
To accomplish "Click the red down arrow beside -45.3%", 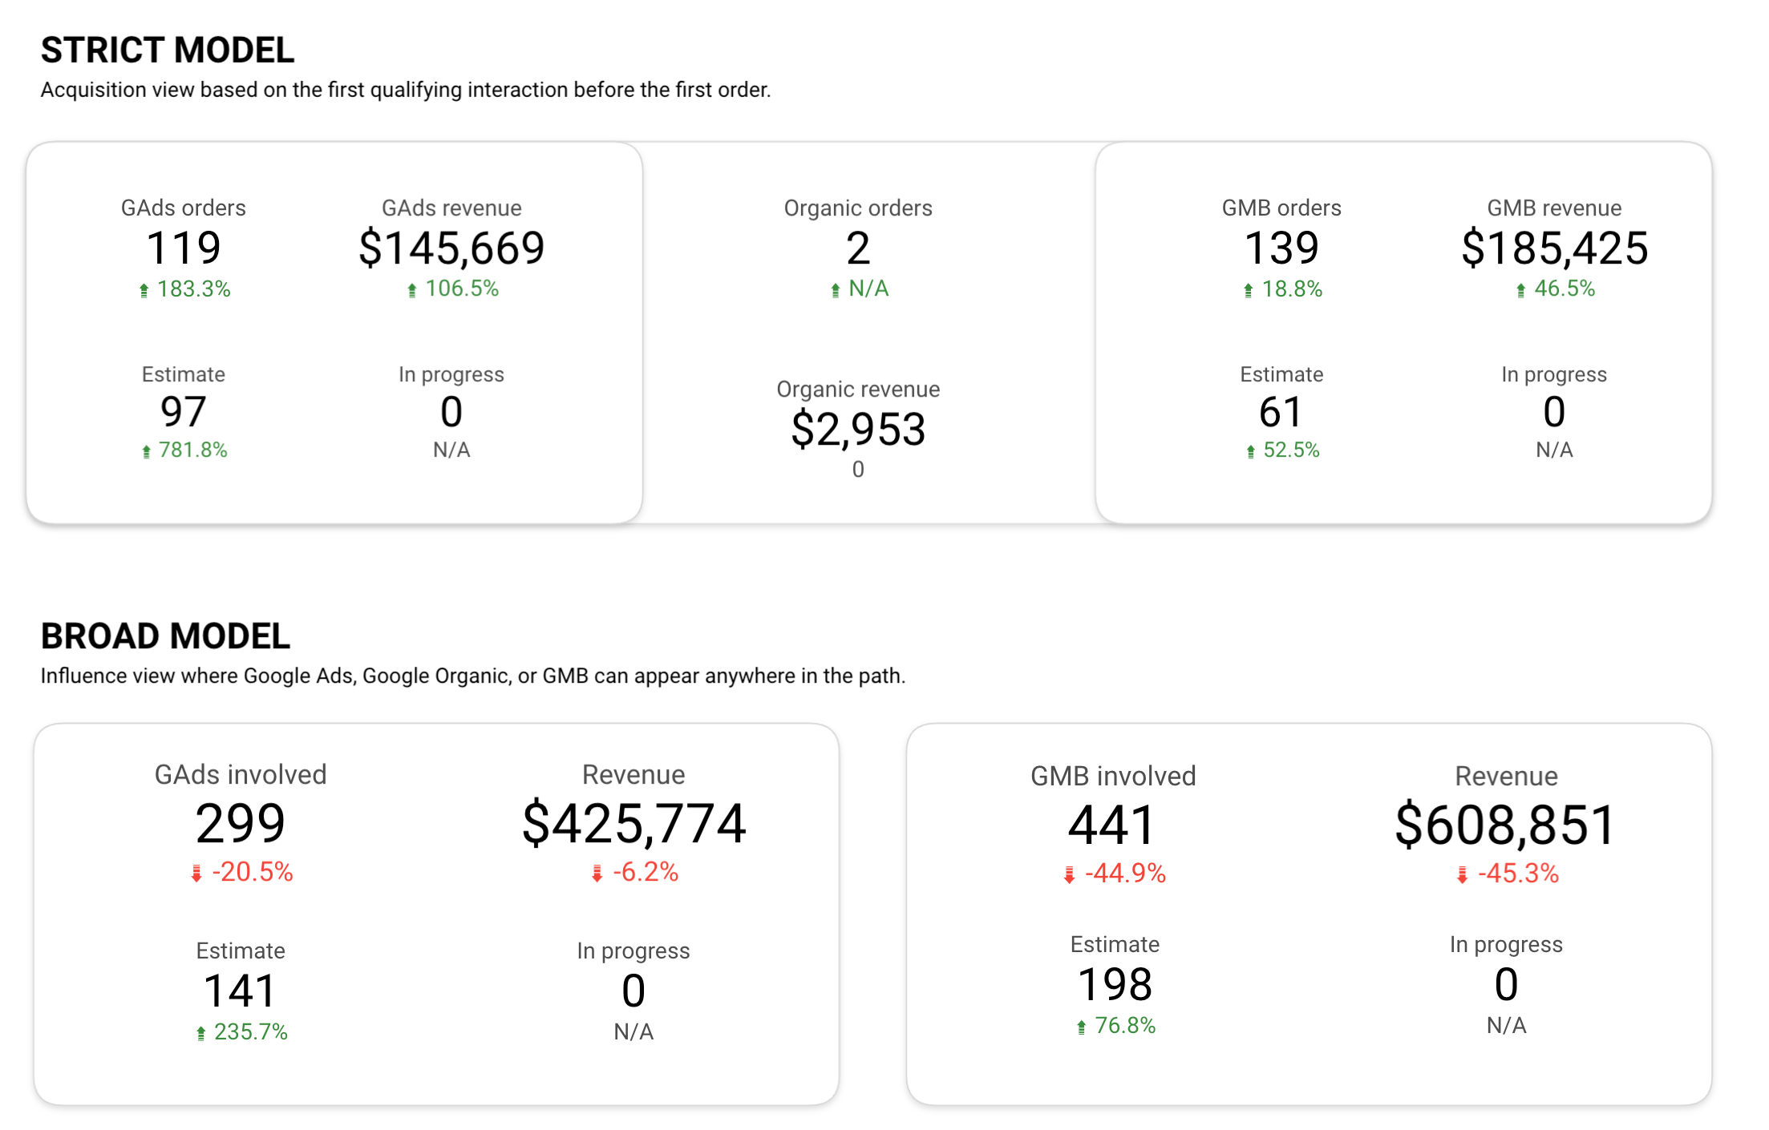I will click(x=1463, y=875).
